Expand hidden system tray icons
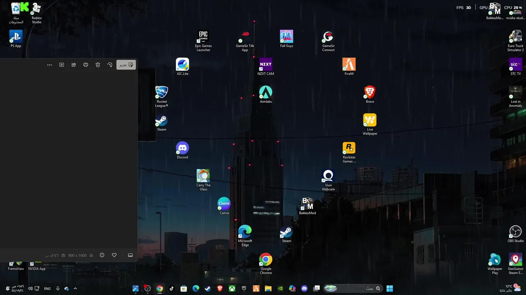 [x=75, y=288]
